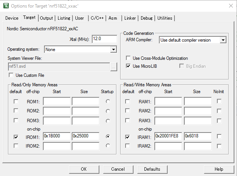
Task: Click the IROM1 Size field 0x25000
Action: click(86, 136)
